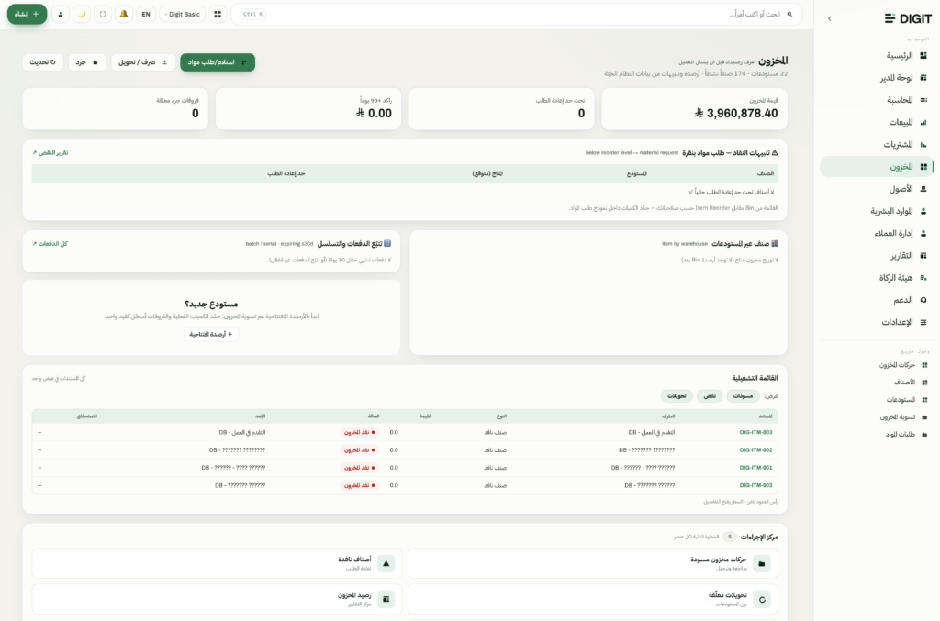Open أصناف نافدة warning triangle icon
Screen dimensions: 940x621
(x=386, y=563)
